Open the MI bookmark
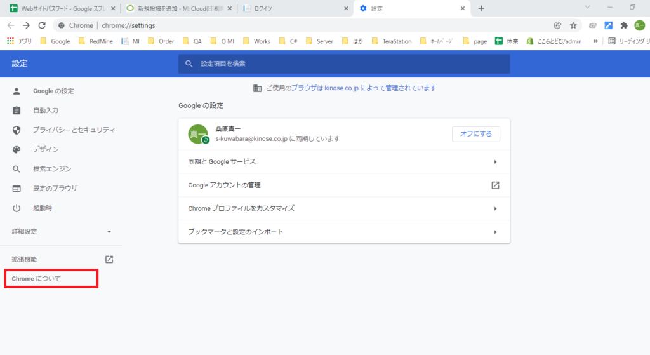Image resolution: width=650 pixels, height=355 pixels. coord(131,41)
